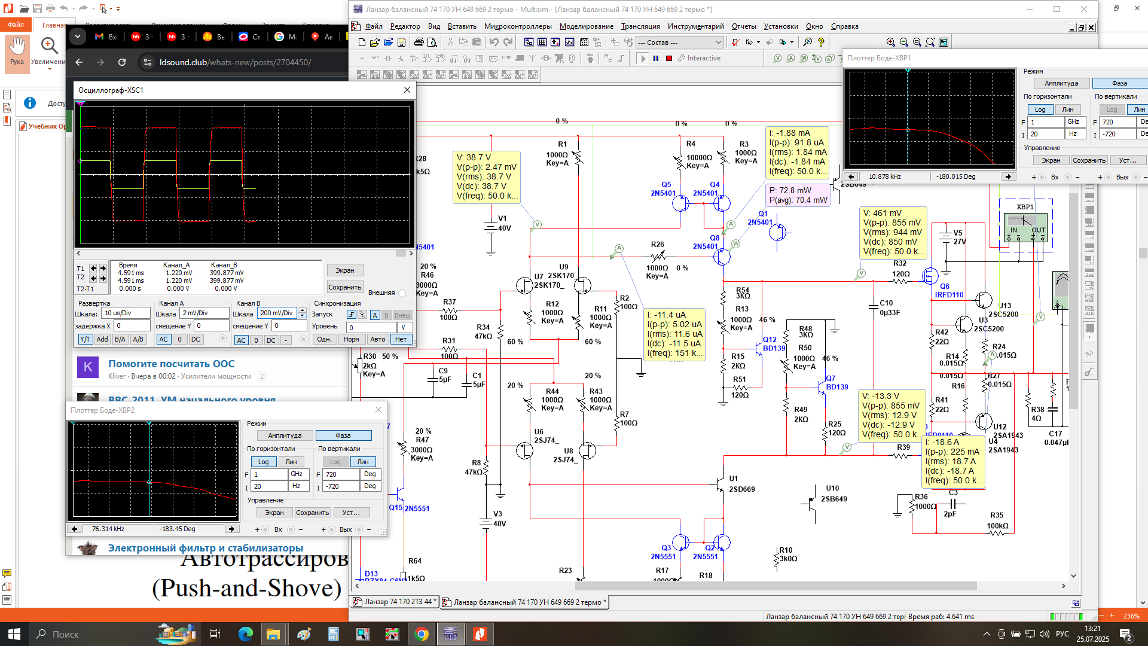Open Уст... settings in XBP2 Bode plotter

point(351,513)
